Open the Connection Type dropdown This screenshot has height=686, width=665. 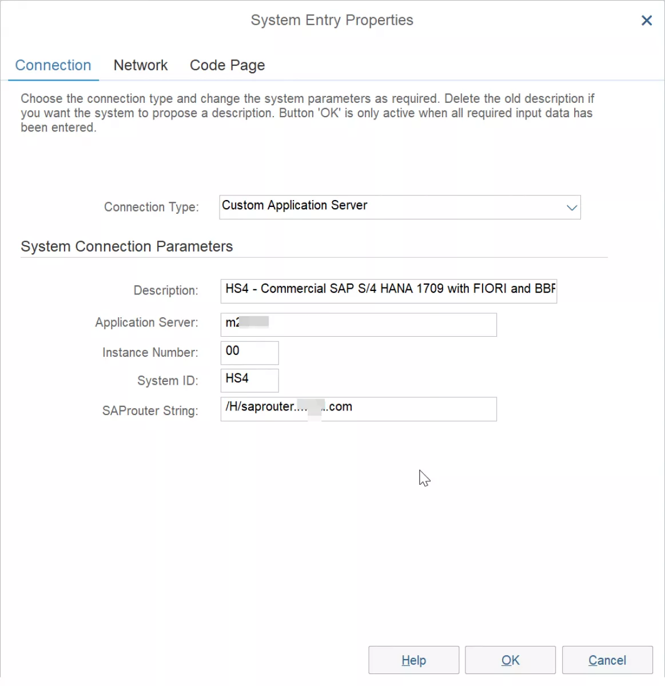[400, 207]
